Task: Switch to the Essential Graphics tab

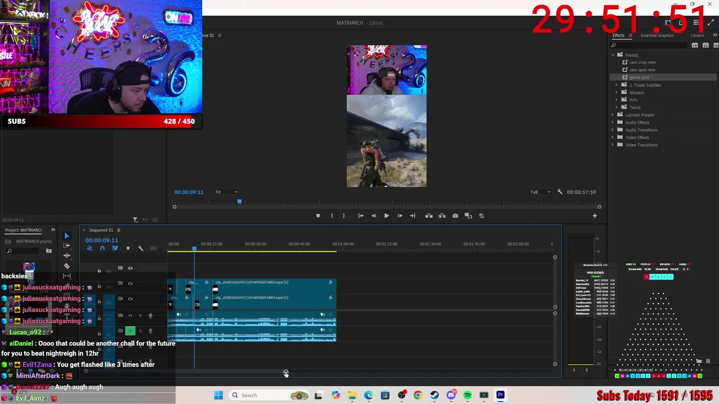Action: [x=657, y=35]
